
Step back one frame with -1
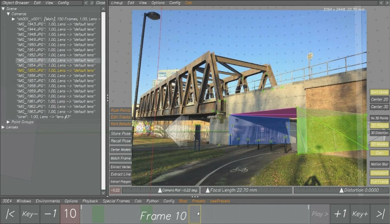coord(50,214)
